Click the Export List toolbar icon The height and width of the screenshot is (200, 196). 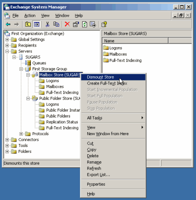[93, 25]
